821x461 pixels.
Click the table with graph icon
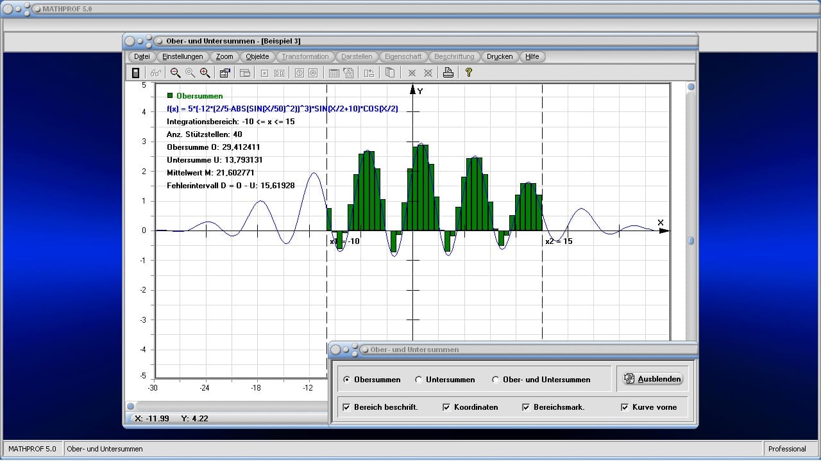pos(348,73)
